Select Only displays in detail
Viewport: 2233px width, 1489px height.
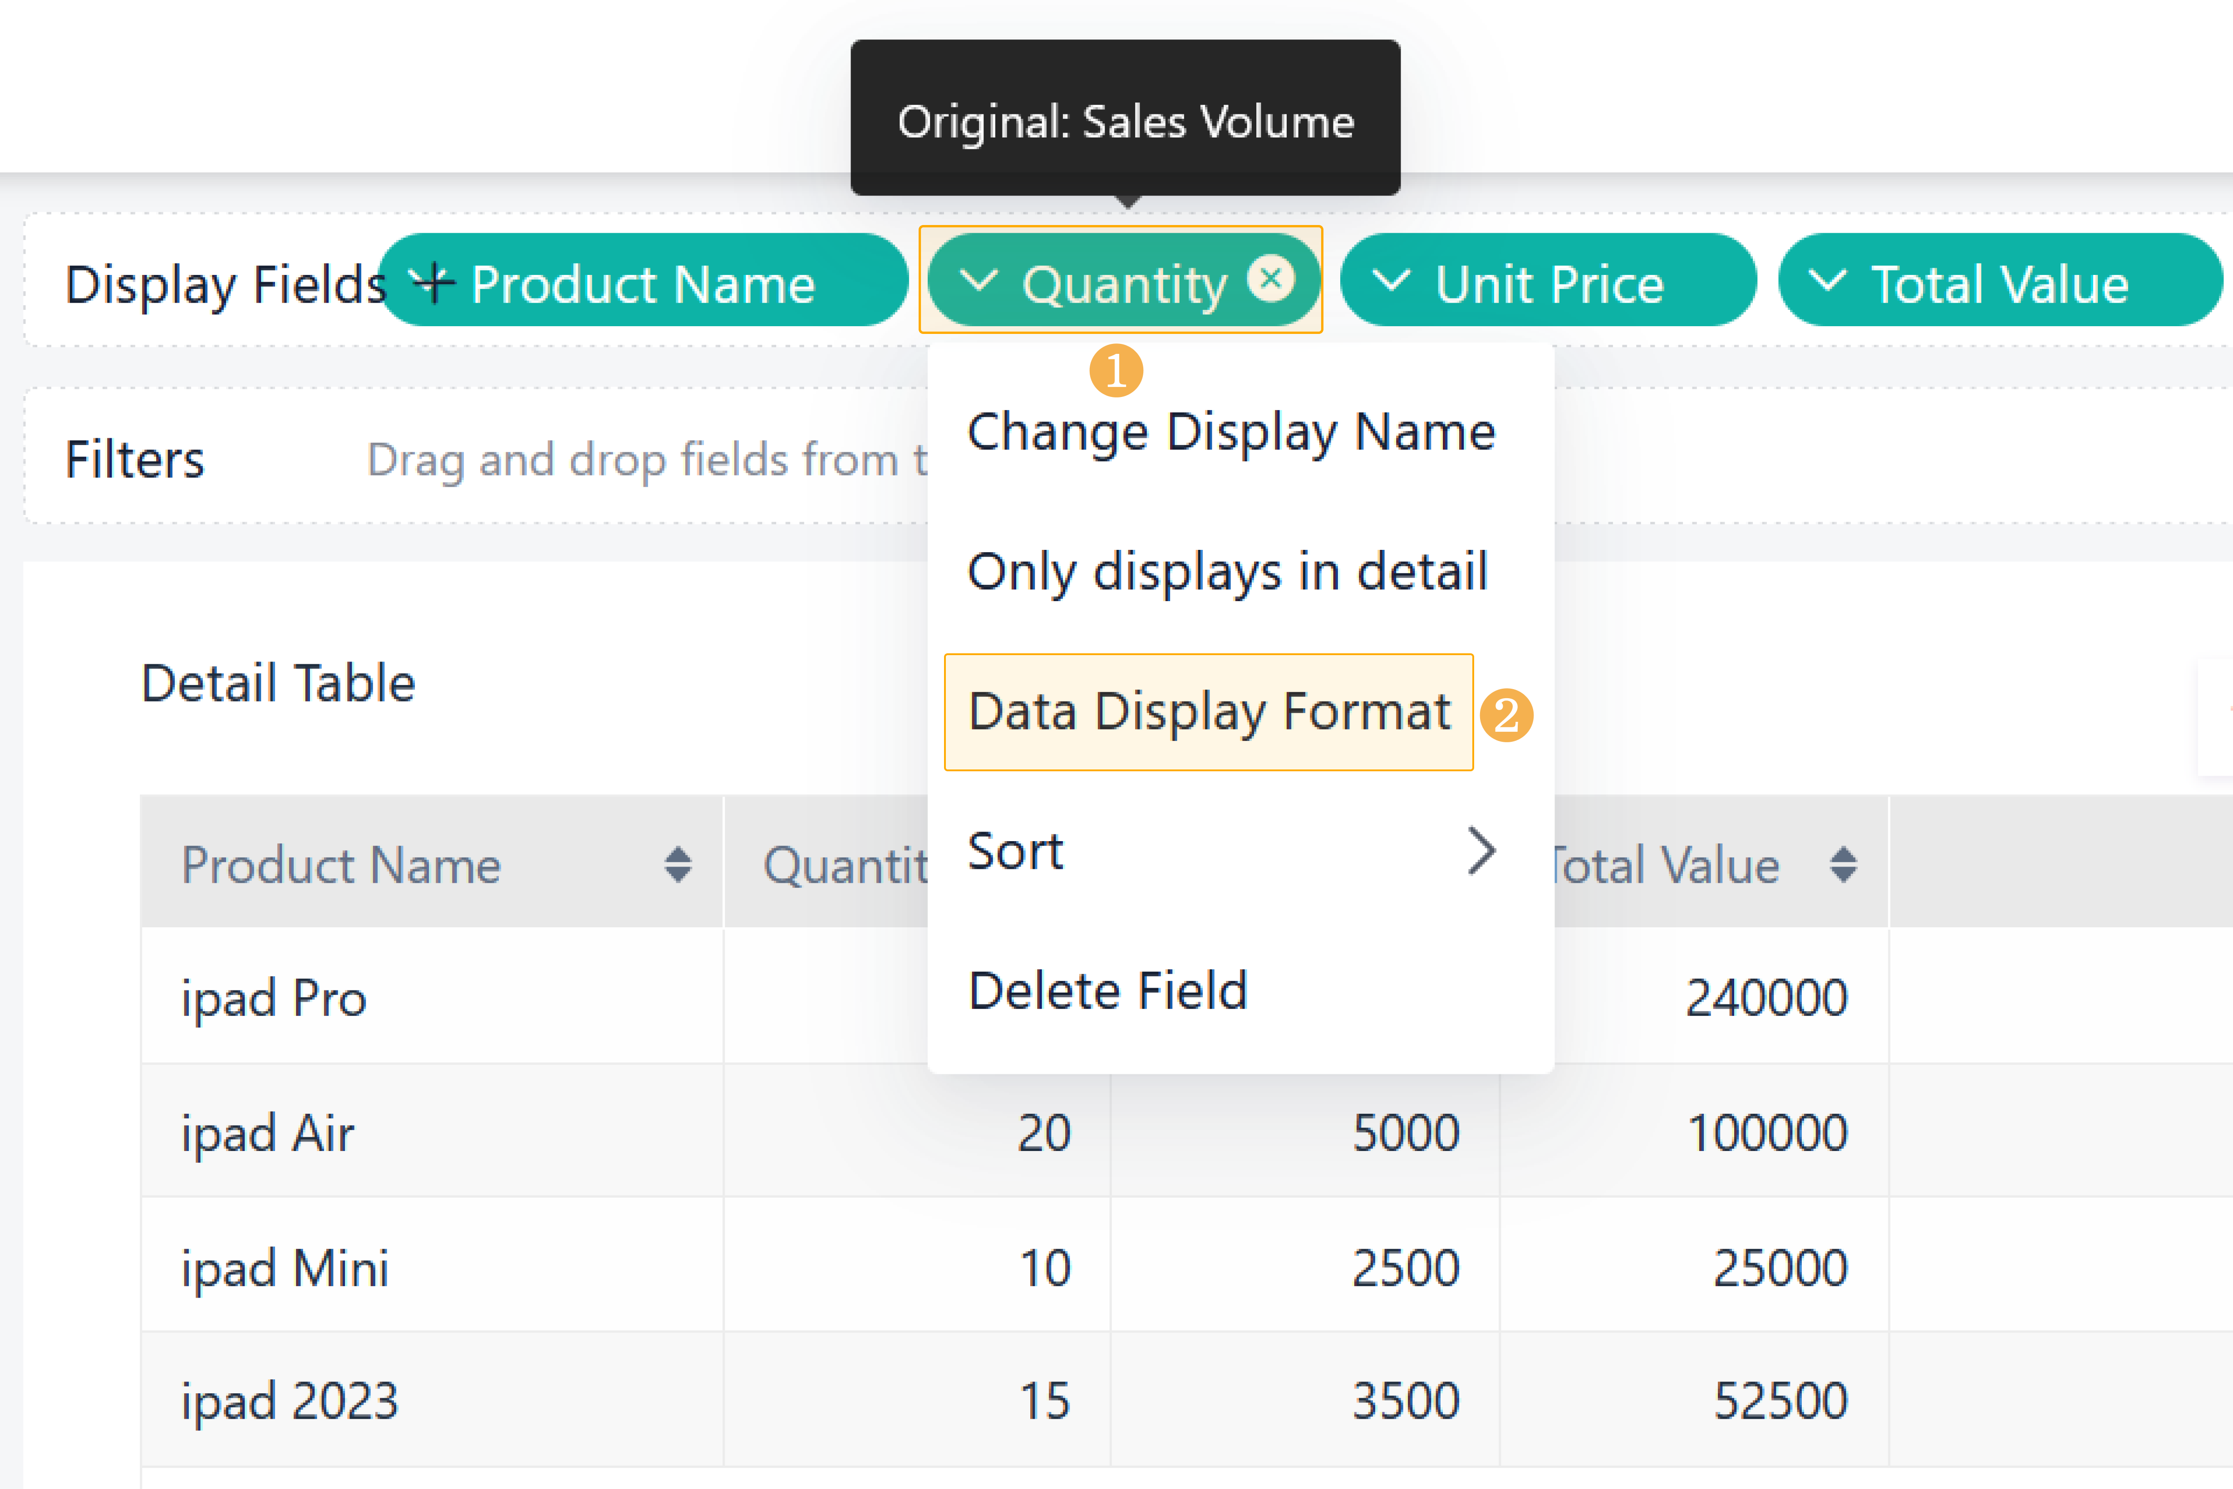click(1227, 572)
